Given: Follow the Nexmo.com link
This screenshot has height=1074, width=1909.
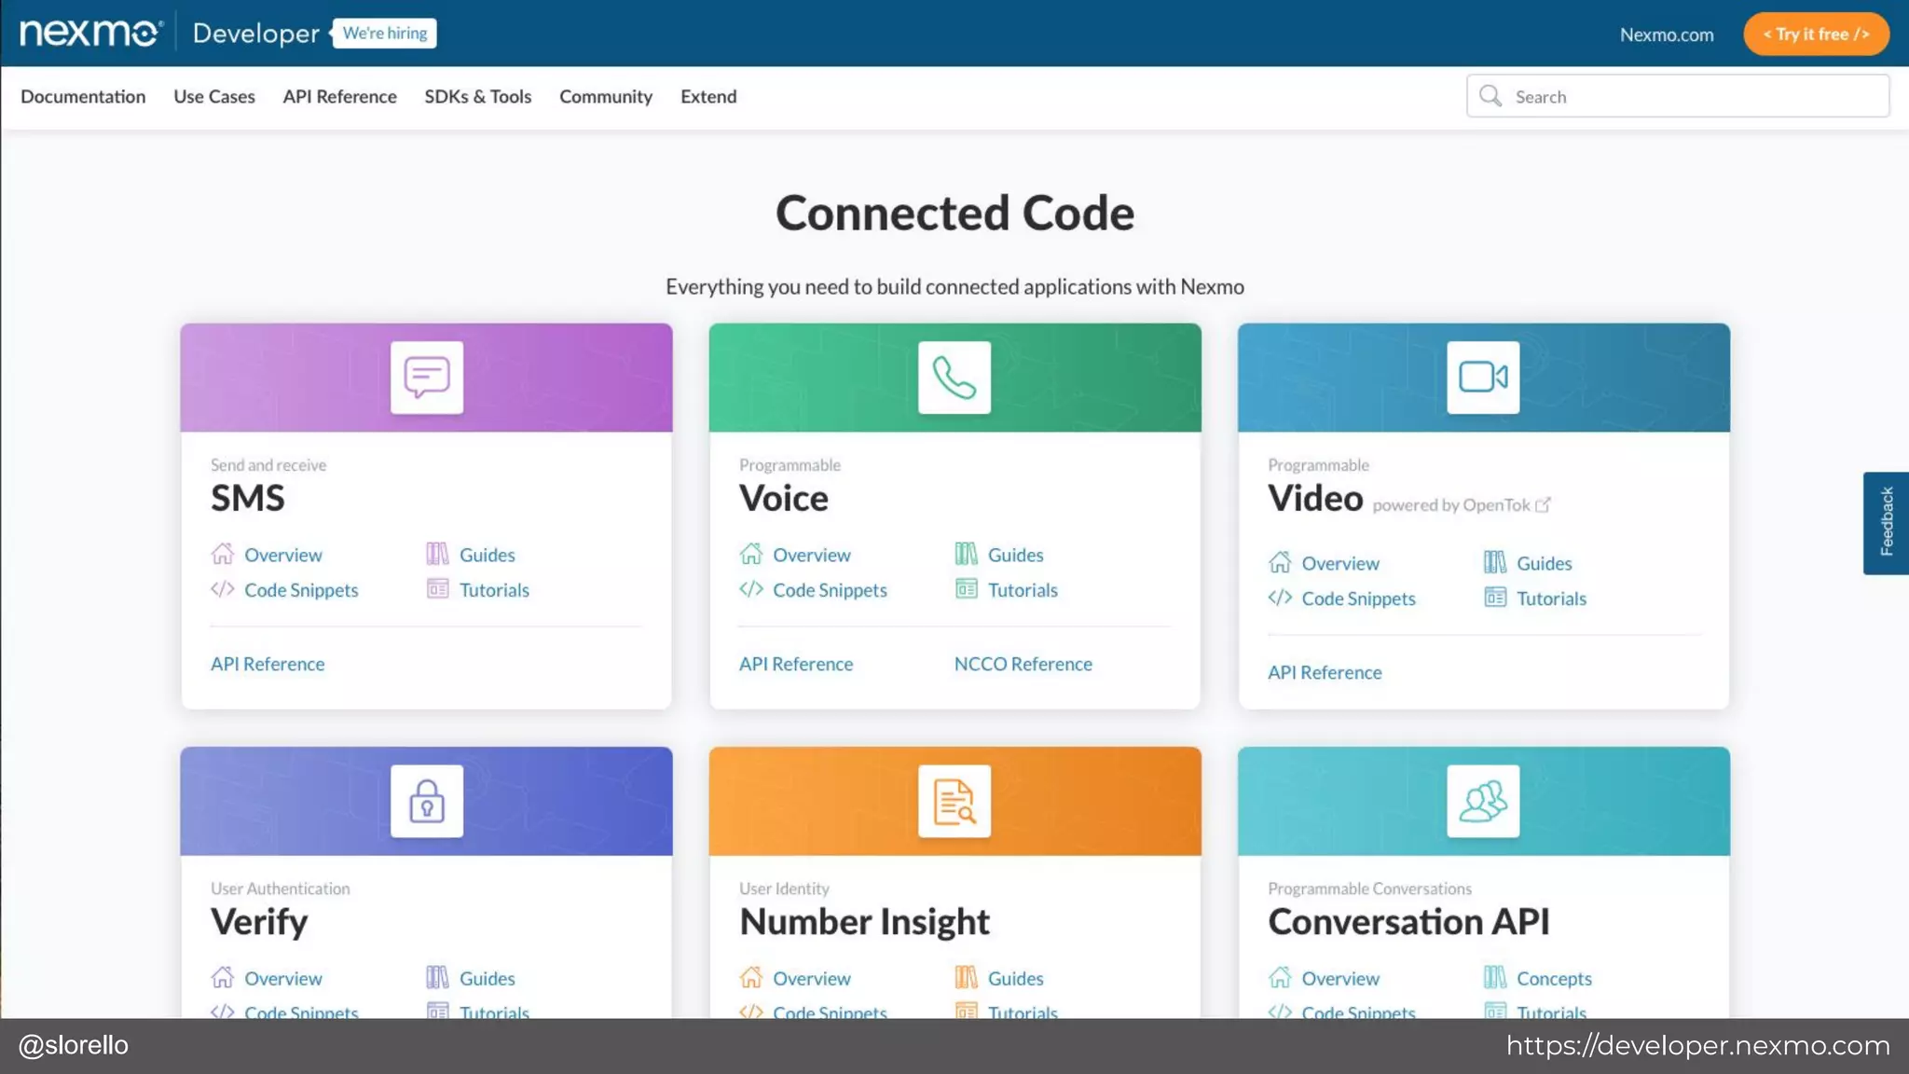Looking at the screenshot, I should [1667, 34].
